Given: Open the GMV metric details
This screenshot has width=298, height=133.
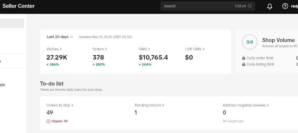Looking at the screenshot, I should coord(144,49).
